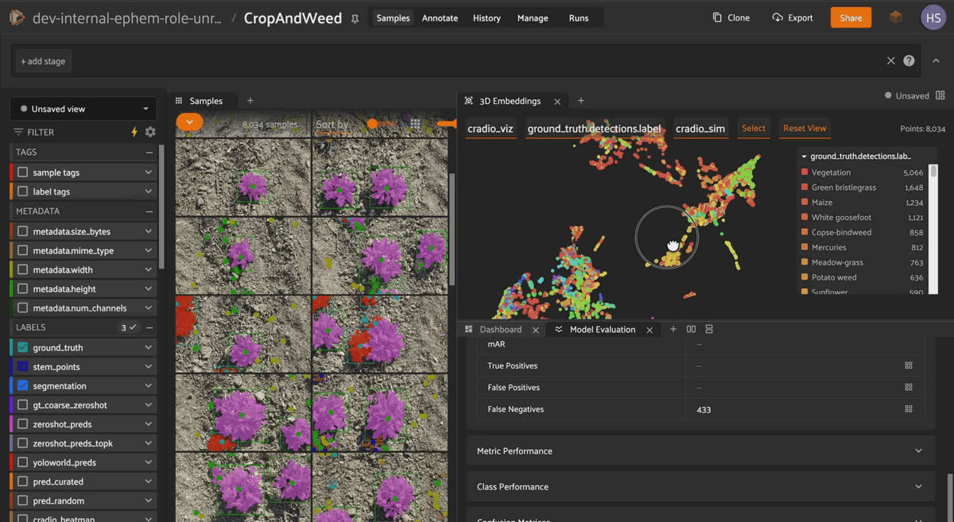
Task: Click the orange Share button
Action: 851,17
